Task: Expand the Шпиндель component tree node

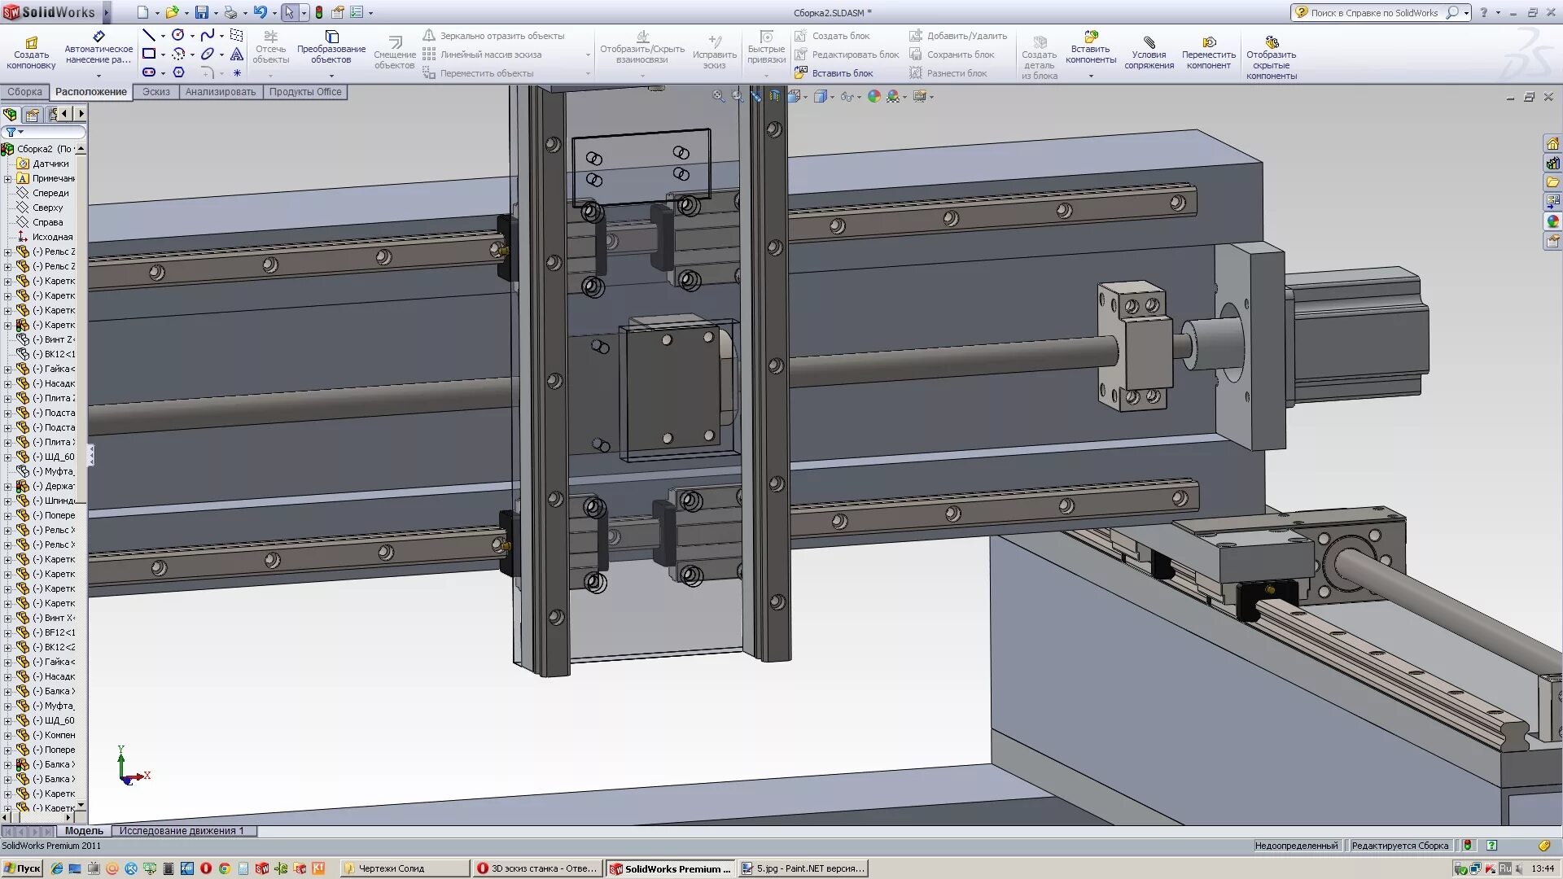Action: [8, 501]
